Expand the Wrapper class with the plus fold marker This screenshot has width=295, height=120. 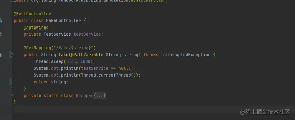pyautogui.click(x=12, y=96)
